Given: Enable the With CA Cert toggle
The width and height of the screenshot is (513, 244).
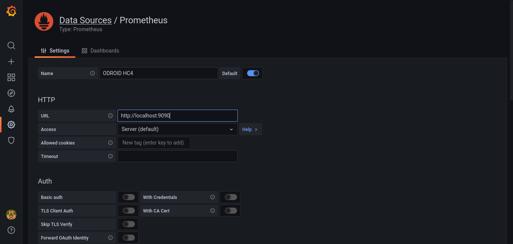Looking at the screenshot, I should coord(231,211).
